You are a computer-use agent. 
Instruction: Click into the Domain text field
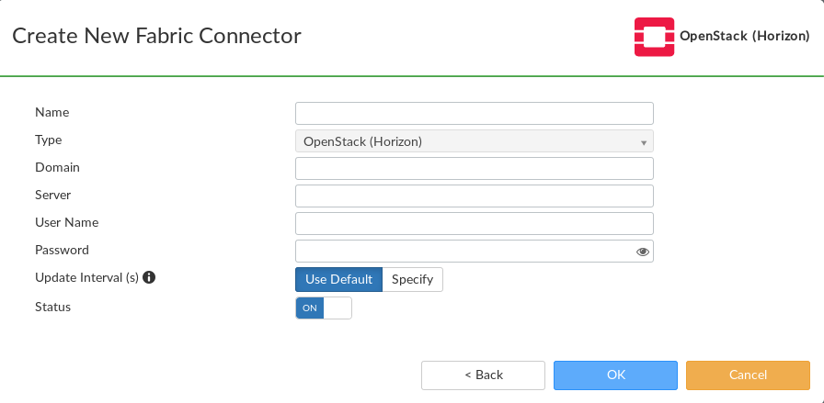(x=474, y=169)
